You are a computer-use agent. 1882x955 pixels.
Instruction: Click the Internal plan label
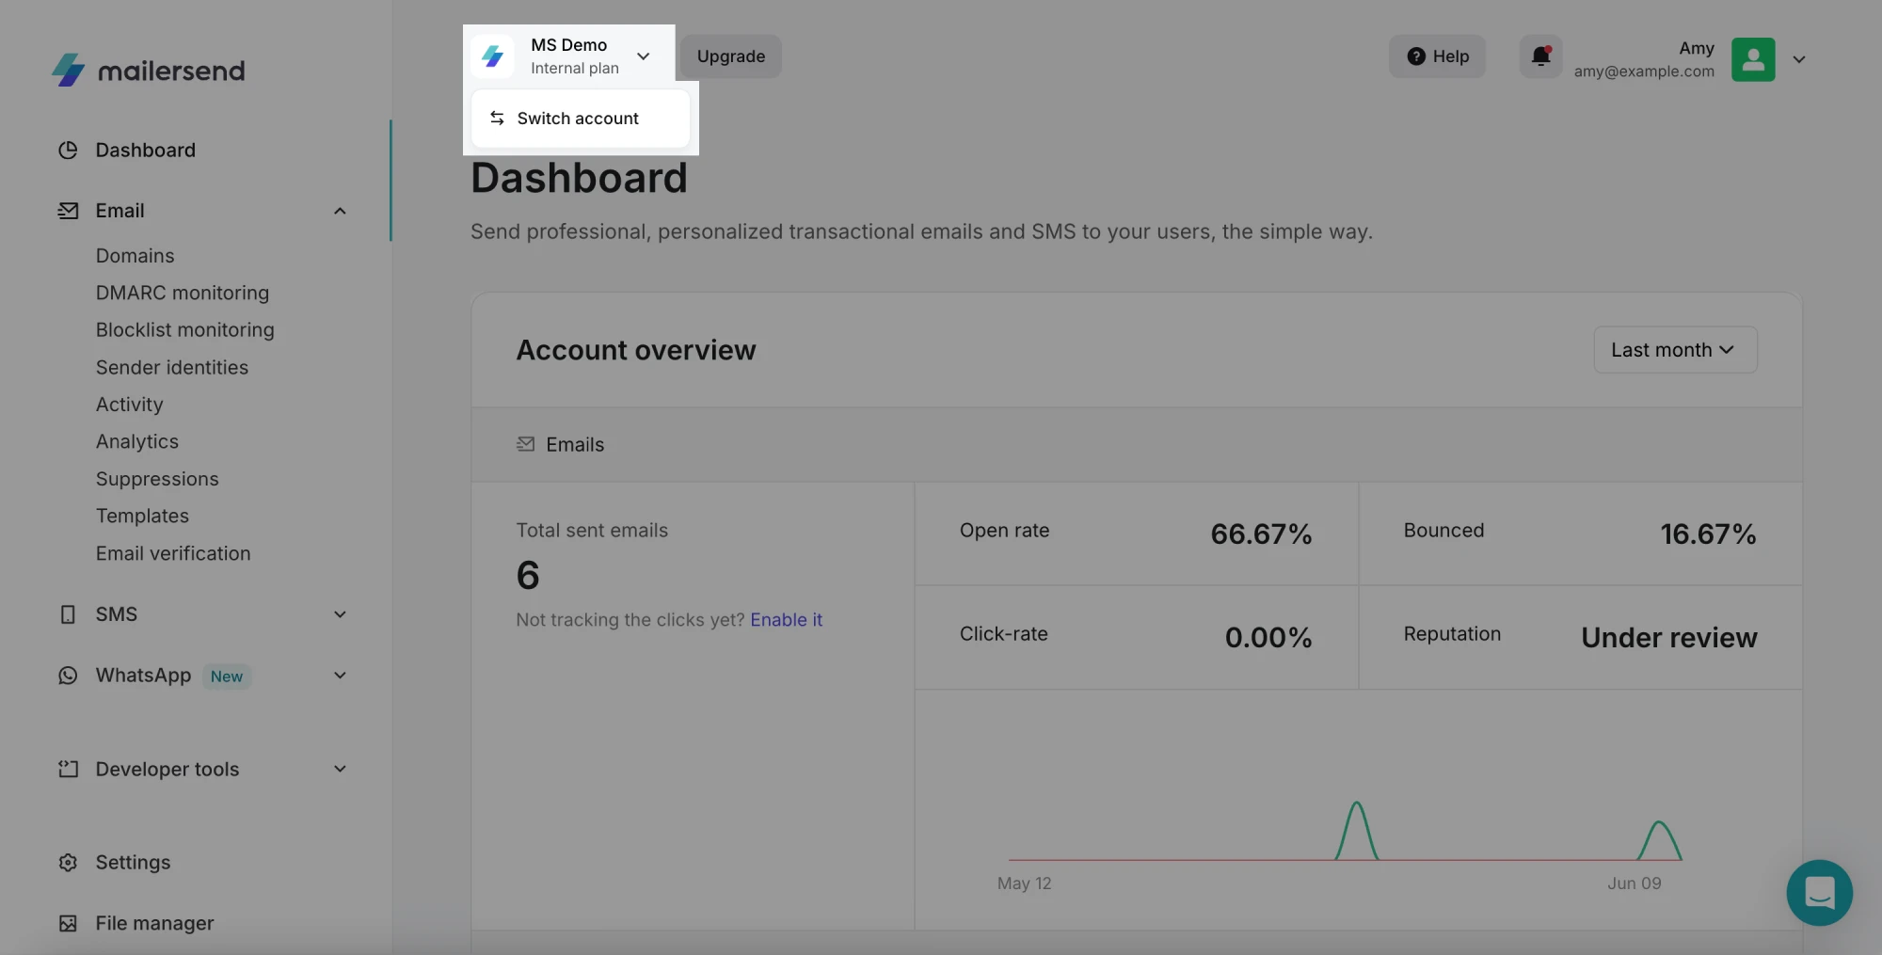574,69
